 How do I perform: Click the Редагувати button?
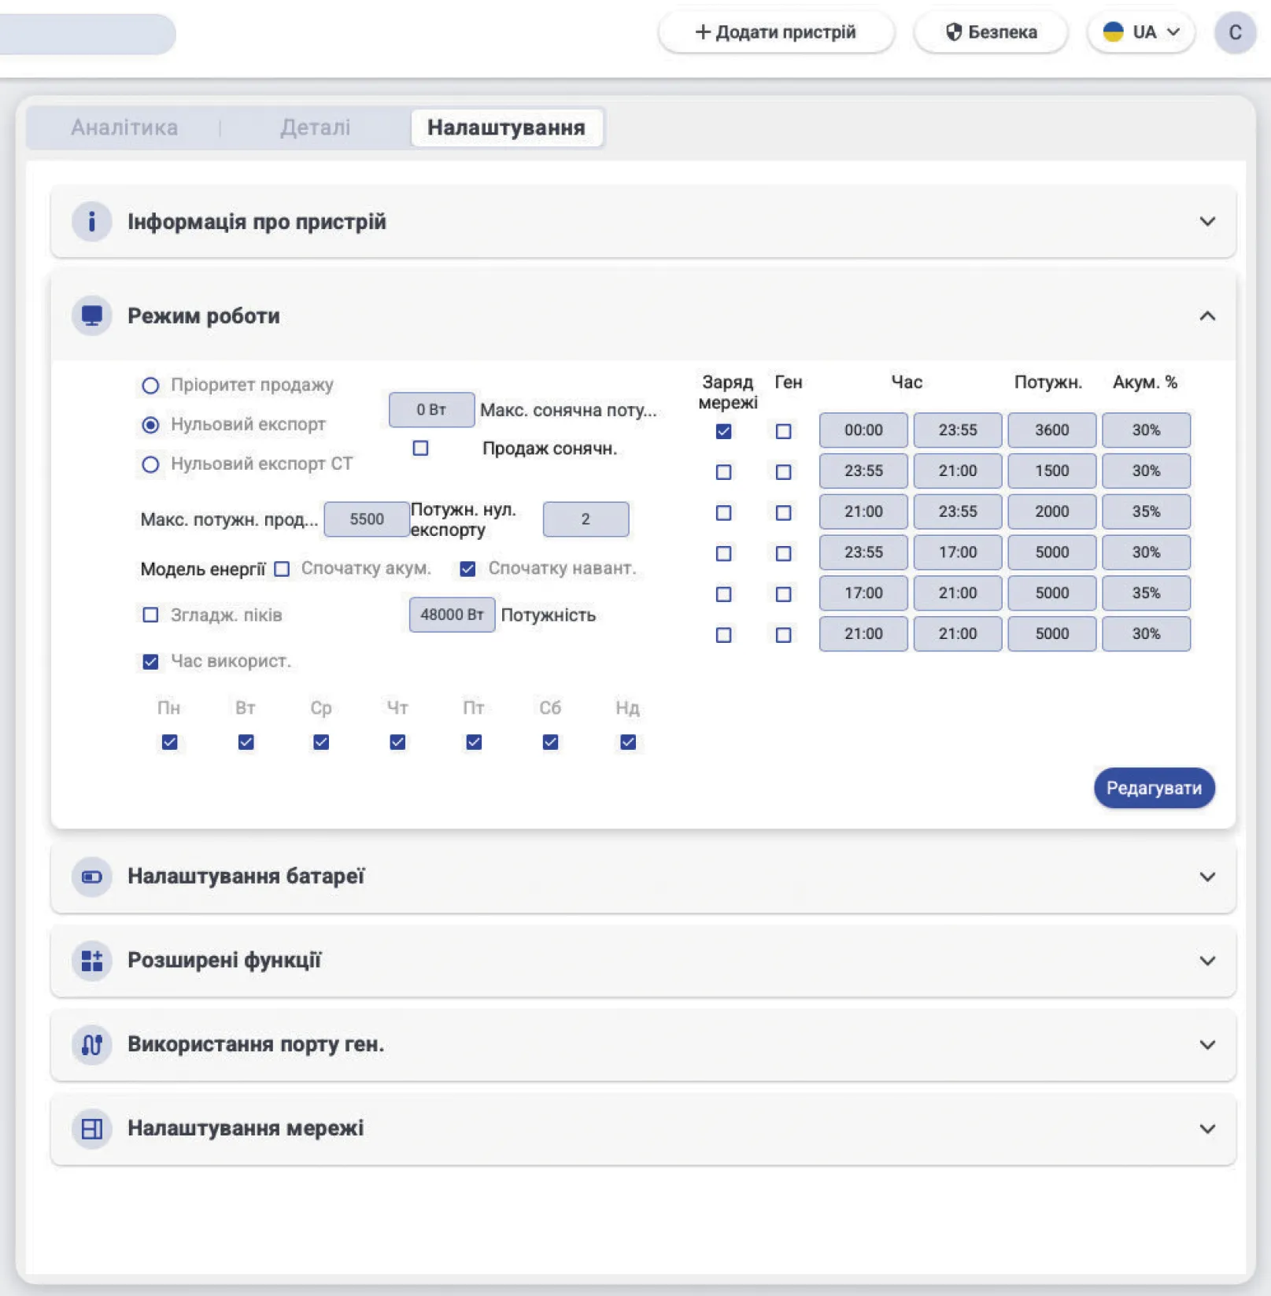(1154, 788)
